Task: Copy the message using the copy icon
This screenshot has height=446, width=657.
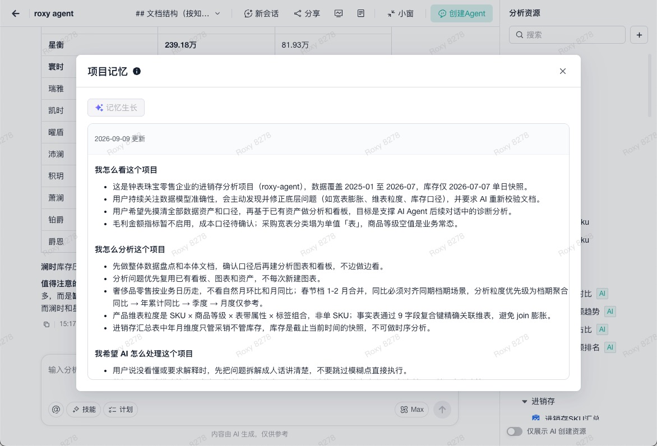Action: coord(47,324)
